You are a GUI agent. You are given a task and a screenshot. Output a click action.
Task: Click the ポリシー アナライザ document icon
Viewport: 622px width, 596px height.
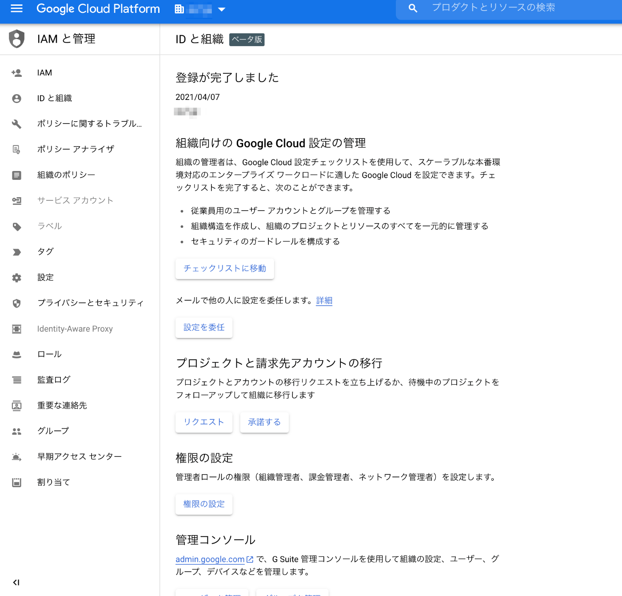coord(16,150)
